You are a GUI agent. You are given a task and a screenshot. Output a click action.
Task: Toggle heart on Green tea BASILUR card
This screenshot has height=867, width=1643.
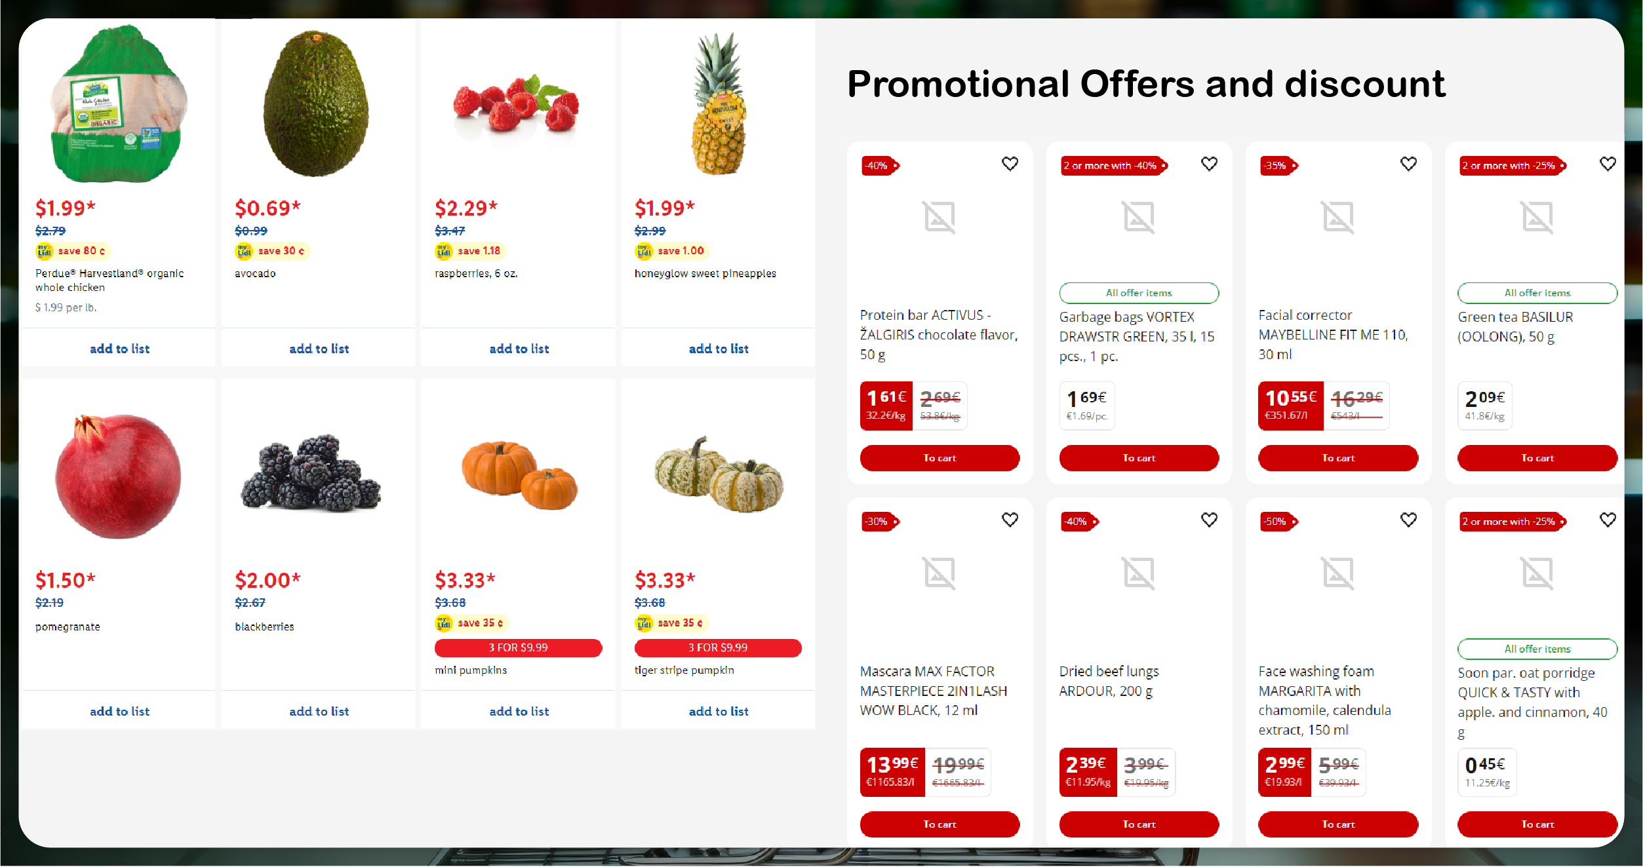(1608, 164)
